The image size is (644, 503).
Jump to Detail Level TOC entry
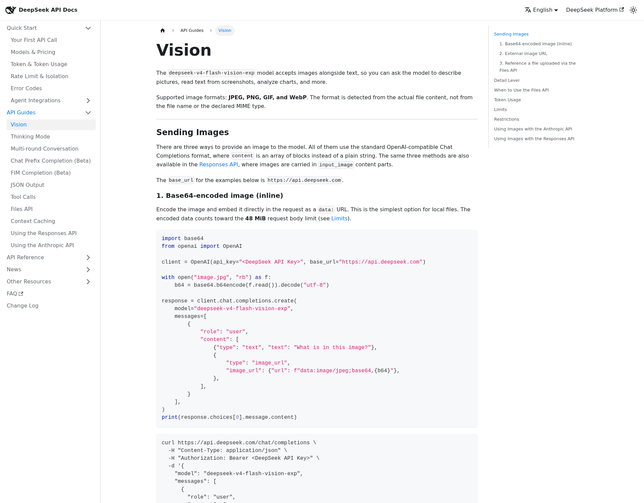point(506,80)
